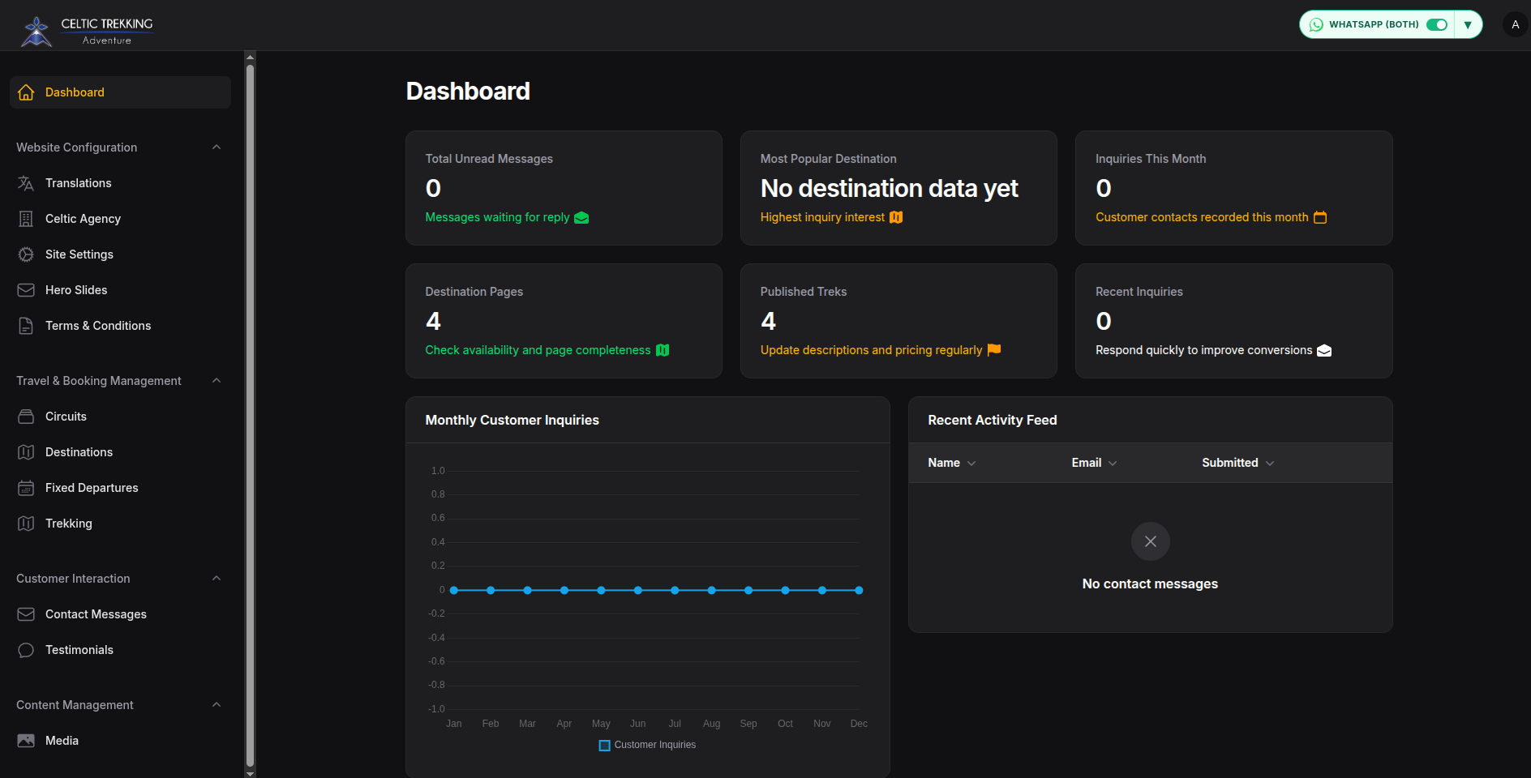
Task: Toggle the Customer Inquiries chart legend box
Action: coord(604,746)
